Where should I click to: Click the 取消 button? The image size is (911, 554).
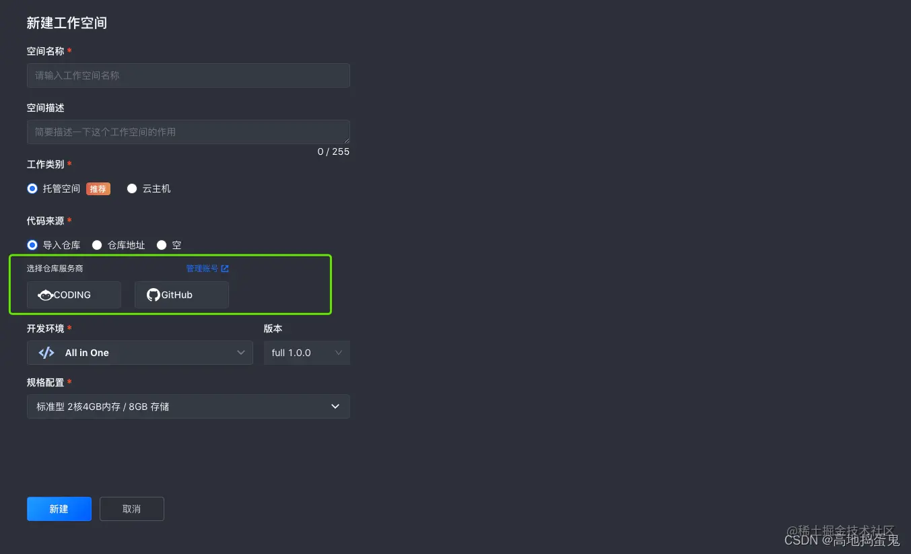[x=132, y=509]
